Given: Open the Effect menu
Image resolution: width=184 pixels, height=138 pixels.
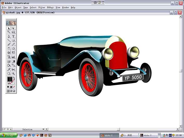Looking at the screenshot, I should (50, 8).
